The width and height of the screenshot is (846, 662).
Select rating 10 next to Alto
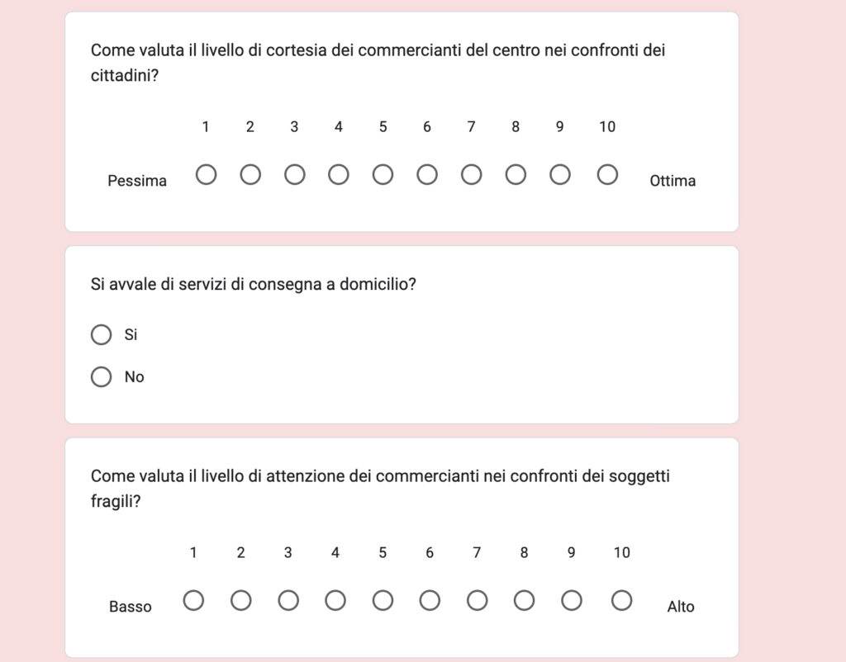(x=622, y=601)
